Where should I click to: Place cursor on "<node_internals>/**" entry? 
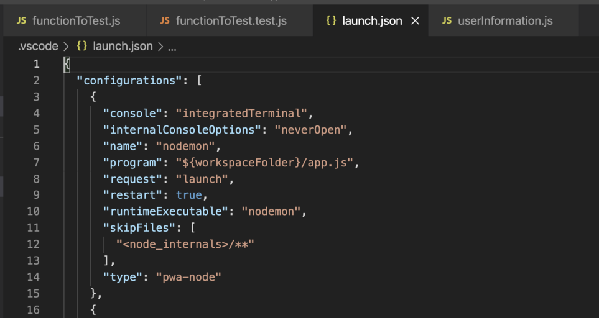tap(185, 244)
